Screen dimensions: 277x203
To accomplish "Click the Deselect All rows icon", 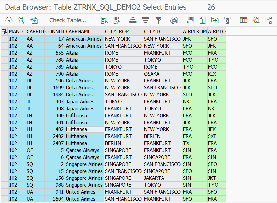I will (117, 20).
